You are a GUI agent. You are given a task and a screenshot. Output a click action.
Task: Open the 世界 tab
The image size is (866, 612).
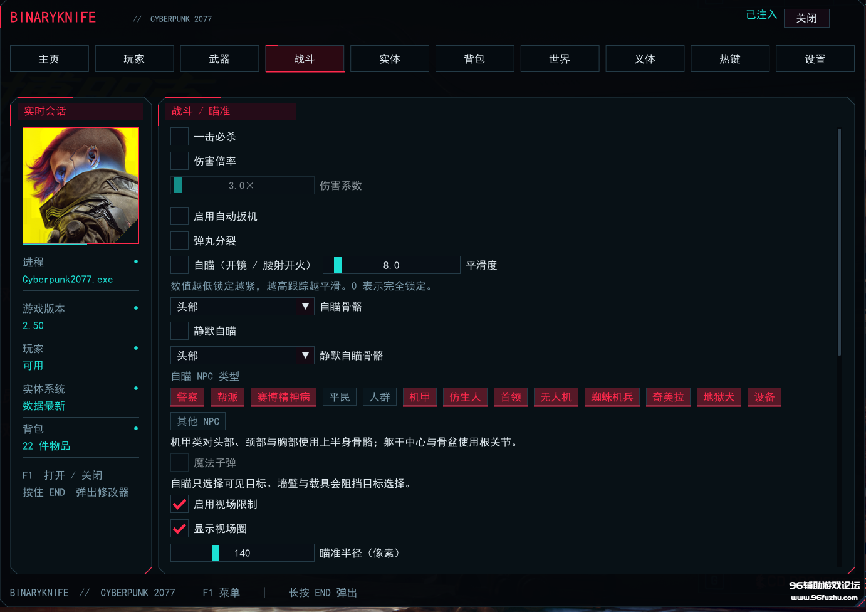pyautogui.click(x=560, y=59)
